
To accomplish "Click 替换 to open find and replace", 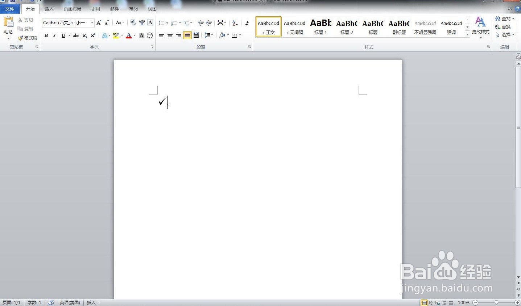I will tap(505, 26).
